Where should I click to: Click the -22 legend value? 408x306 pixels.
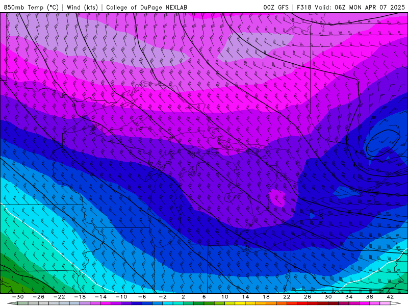(59, 297)
